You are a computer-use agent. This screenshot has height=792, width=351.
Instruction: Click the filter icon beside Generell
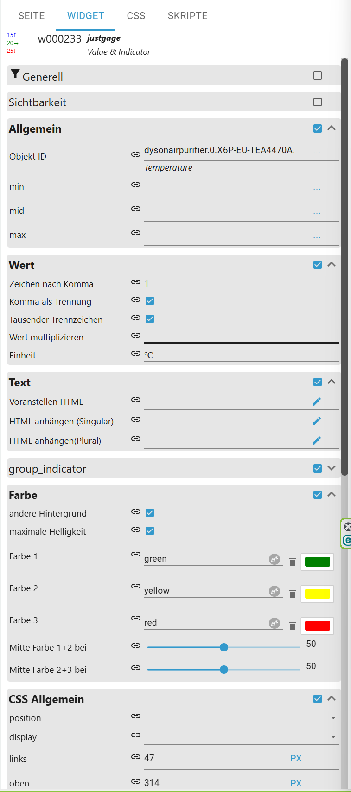(15, 74)
